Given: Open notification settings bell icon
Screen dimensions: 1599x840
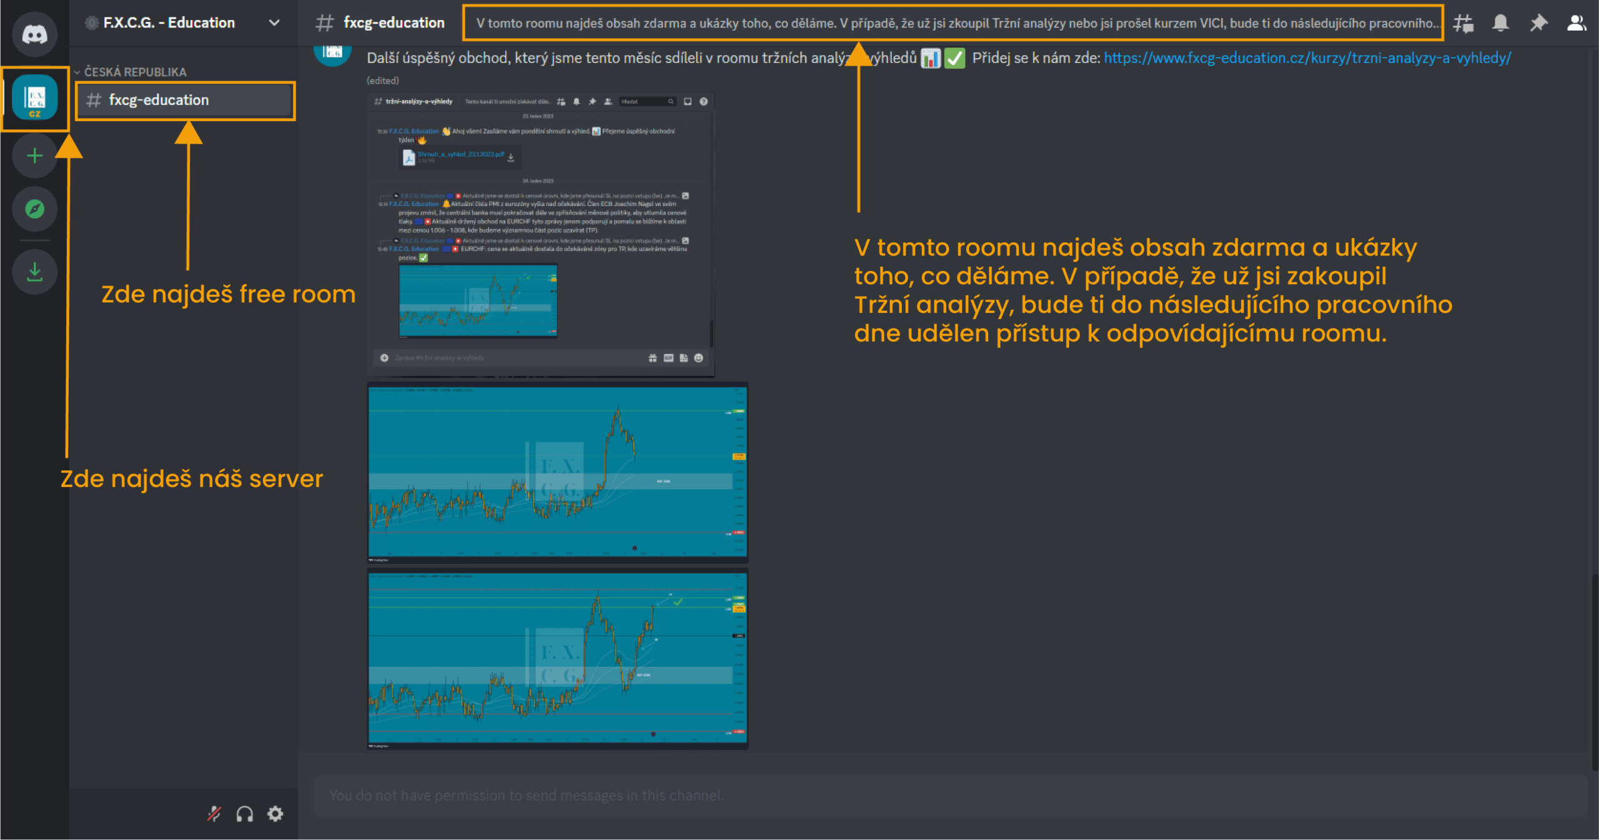Looking at the screenshot, I should [1500, 23].
